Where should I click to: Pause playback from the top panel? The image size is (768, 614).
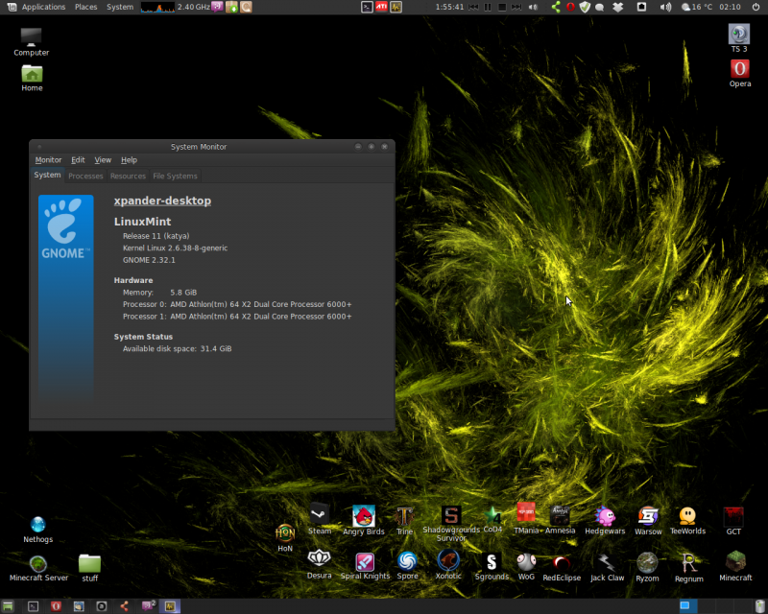[x=488, y=7]
